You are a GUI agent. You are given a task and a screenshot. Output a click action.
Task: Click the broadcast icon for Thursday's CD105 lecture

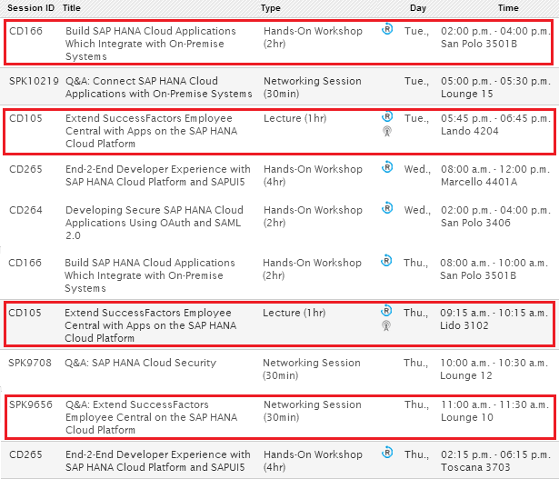click(386, 325)
